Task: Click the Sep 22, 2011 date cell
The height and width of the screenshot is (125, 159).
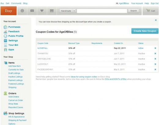Action: [x=120, y=48]
